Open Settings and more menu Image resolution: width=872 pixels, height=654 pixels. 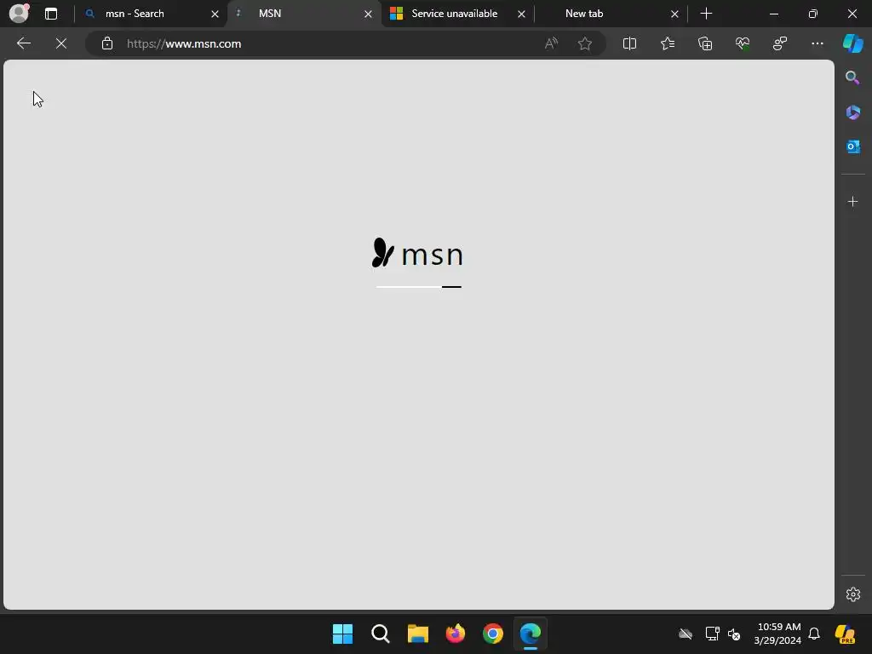tap(817, 43)
